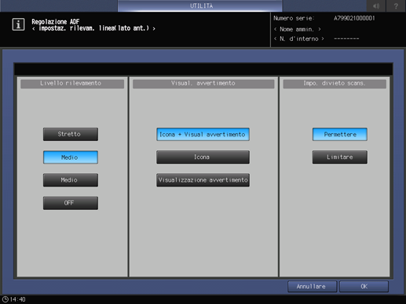Click Impostaz. rilevam. linea(lato ant.) subtitle
The width and height of the screenshot is (406, 304).
click(93, 28)
